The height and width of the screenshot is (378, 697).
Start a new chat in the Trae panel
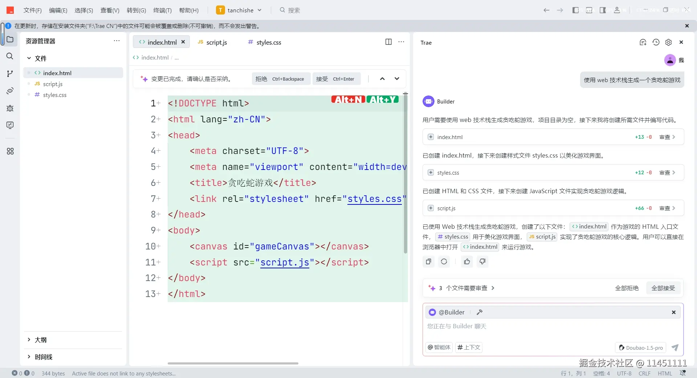click(x=643, y=42)
